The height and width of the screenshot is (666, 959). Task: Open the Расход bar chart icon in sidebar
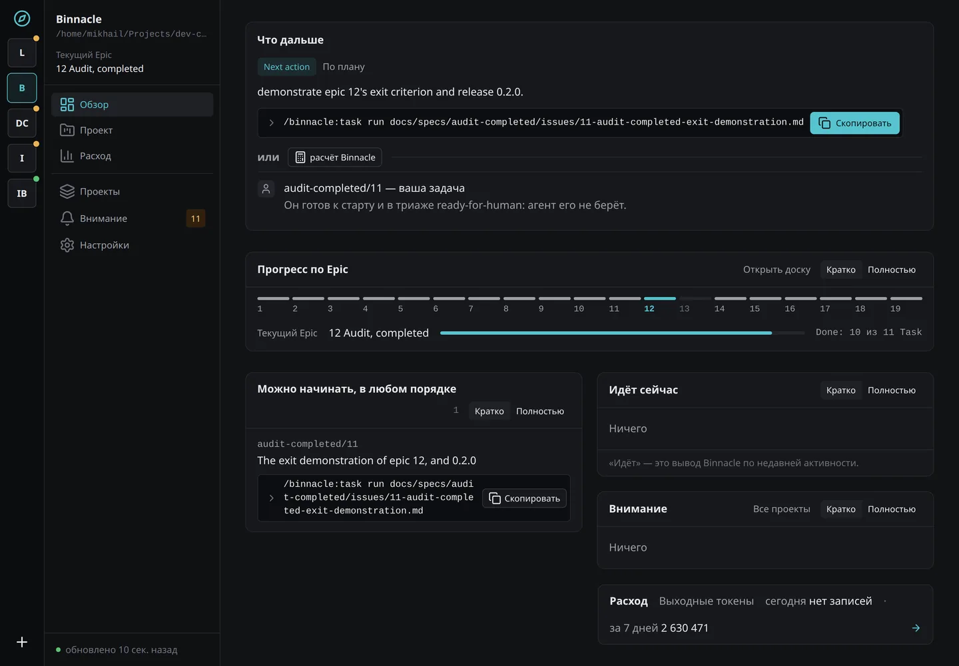point(67,156)
